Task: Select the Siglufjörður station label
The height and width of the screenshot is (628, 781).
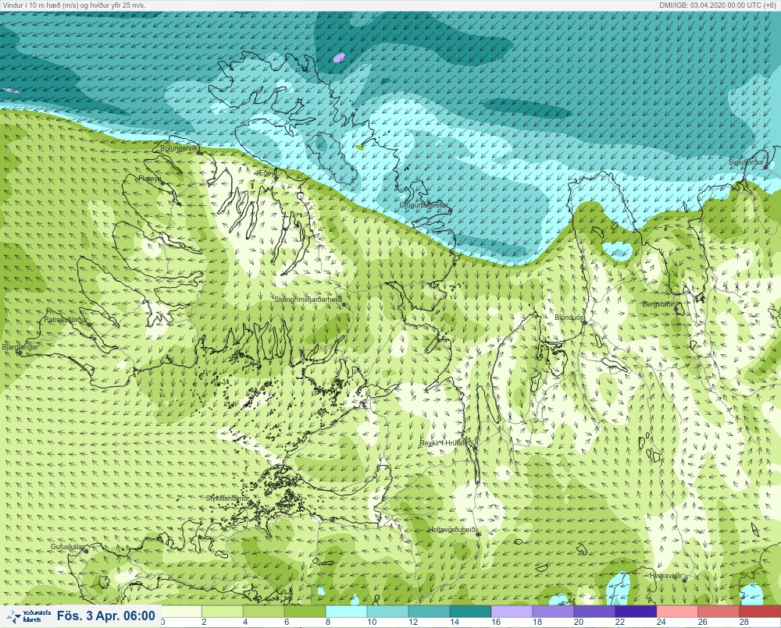Action: [746, 162]
